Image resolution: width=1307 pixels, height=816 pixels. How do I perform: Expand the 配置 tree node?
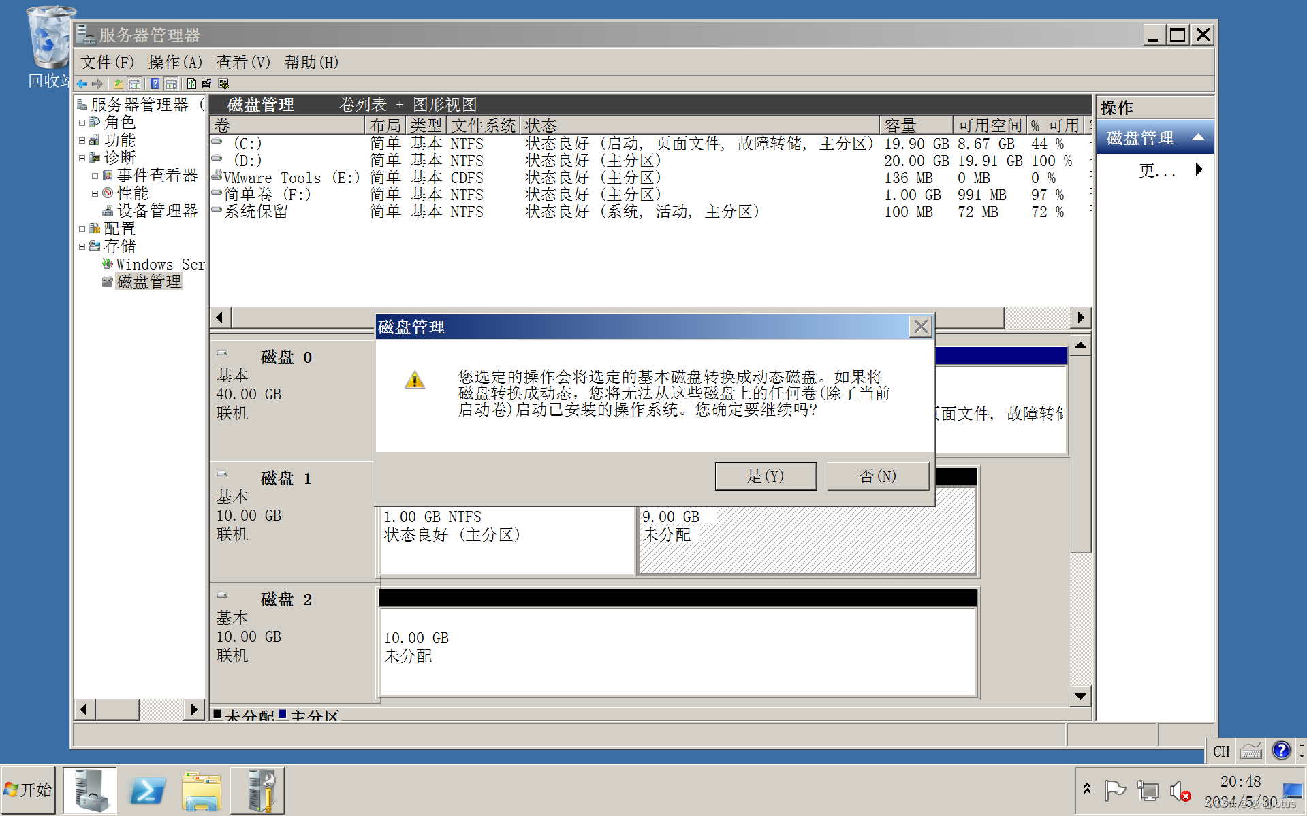(82, 229)
